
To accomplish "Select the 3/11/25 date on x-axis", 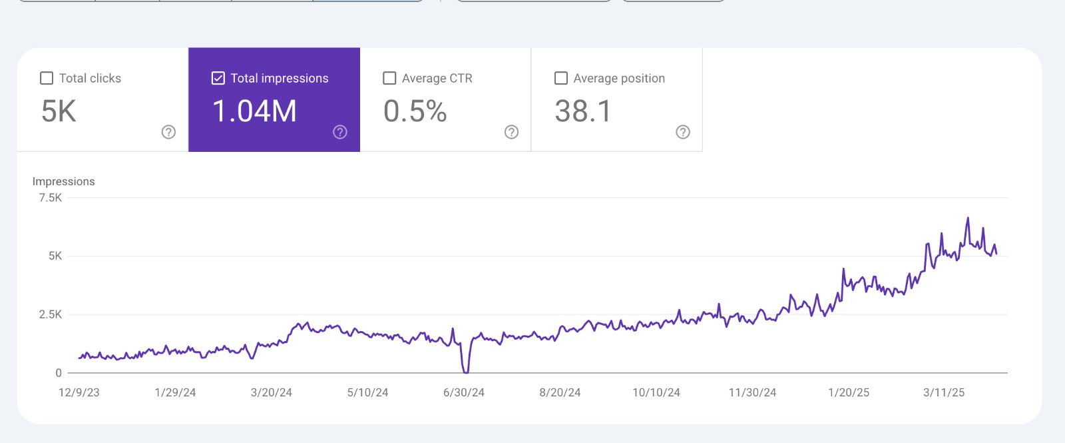I will tap(943, 392).
